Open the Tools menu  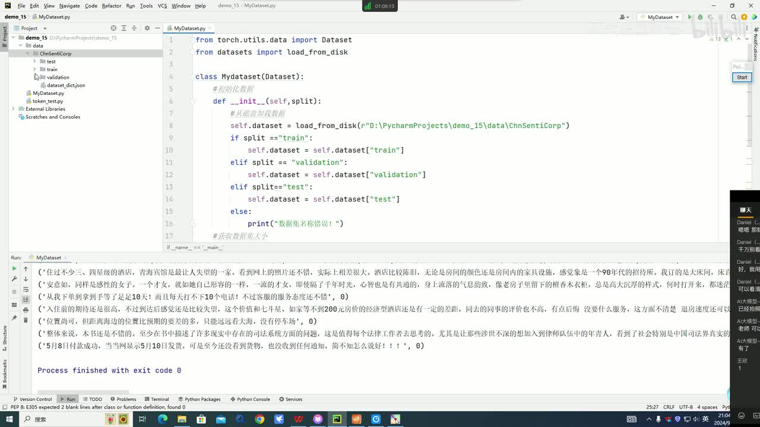coord(146,5)
